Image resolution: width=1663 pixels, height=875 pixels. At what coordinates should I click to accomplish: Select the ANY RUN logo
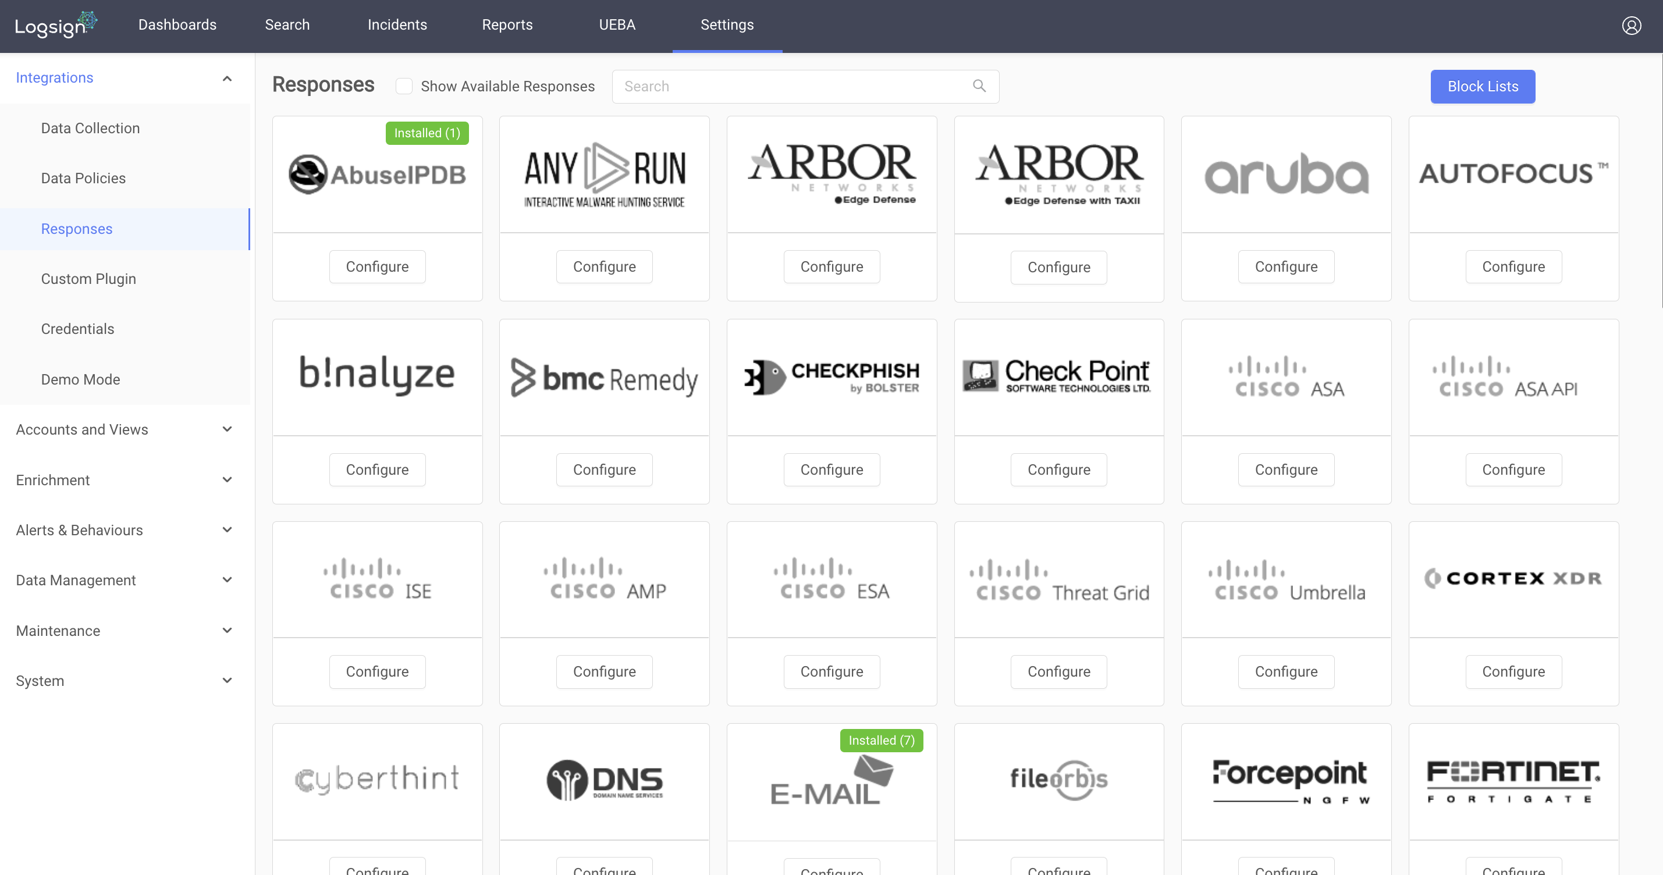pyautogui.click(x=604, y=175)
